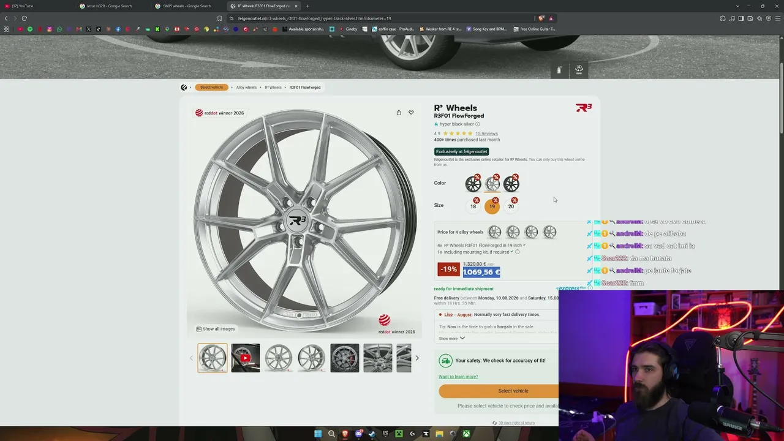
Task: Choose the first dark color wheel option
Action: pos(473,183)
